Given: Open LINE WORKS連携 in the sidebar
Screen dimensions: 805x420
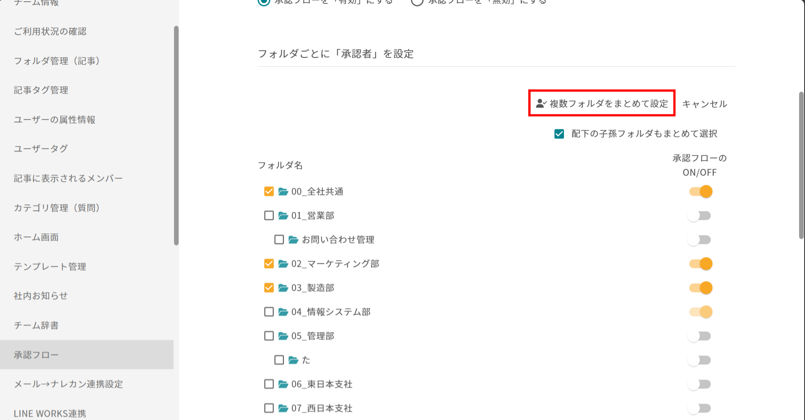Looking at the screenshot, I should (x=50, y=413).
